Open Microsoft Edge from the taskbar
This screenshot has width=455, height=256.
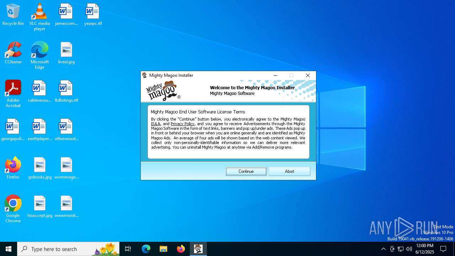(146, 249)
